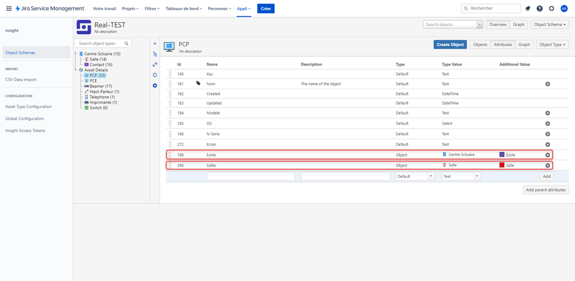The width and height of the screenshot is (575, 281).
Task: Click the PCP monitor icon in the header
Action: pyautogui.click(x=169, y=46)
